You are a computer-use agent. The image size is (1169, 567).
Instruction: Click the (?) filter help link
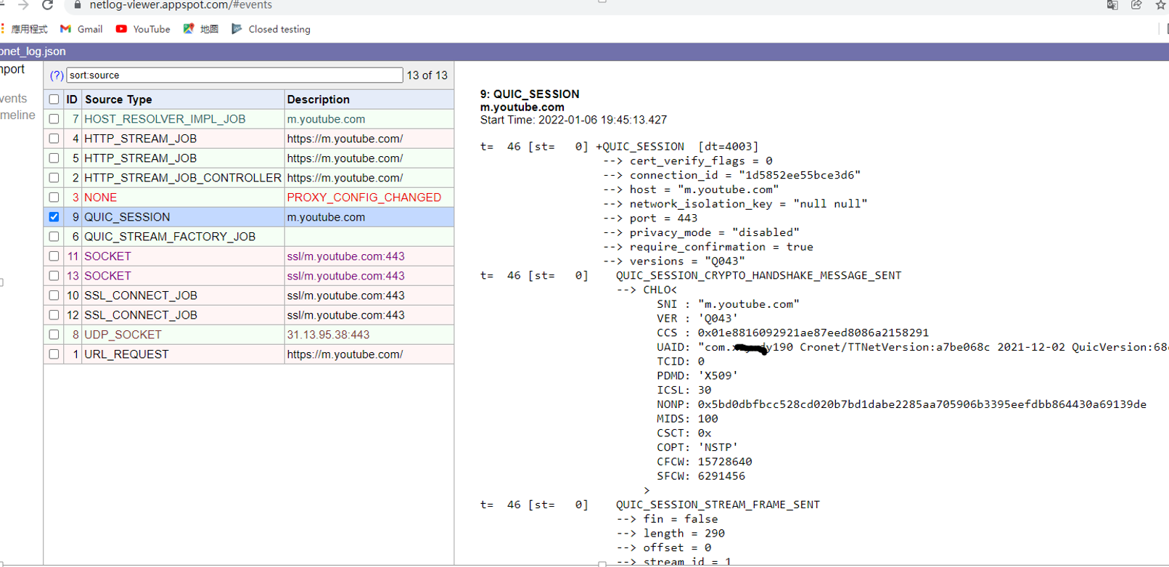[57, 76]
